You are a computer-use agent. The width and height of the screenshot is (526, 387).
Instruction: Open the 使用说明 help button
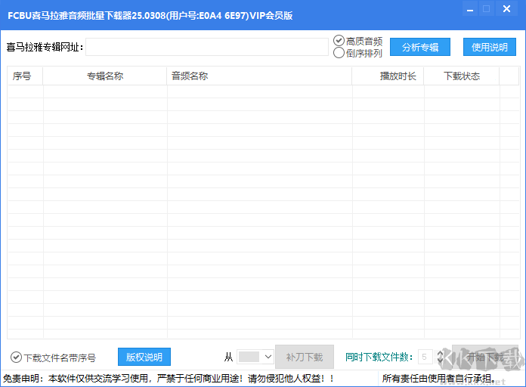(490, 48)
